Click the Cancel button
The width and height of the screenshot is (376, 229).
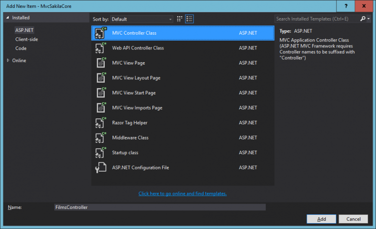point(353,218)
